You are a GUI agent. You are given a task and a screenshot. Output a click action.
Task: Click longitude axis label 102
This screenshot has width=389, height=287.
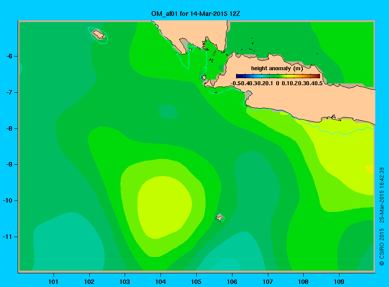89,282
